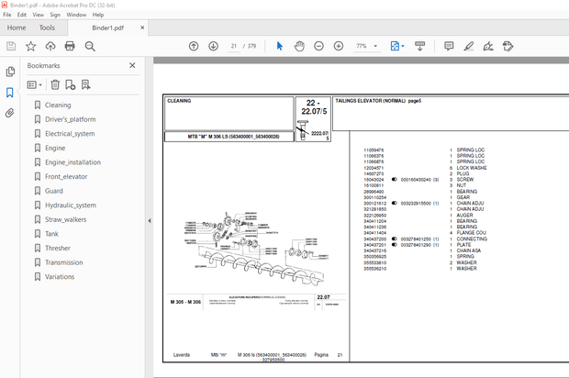The image size is (569, 378).
Task: Click the Print file icon
Action: pos(70,46)
